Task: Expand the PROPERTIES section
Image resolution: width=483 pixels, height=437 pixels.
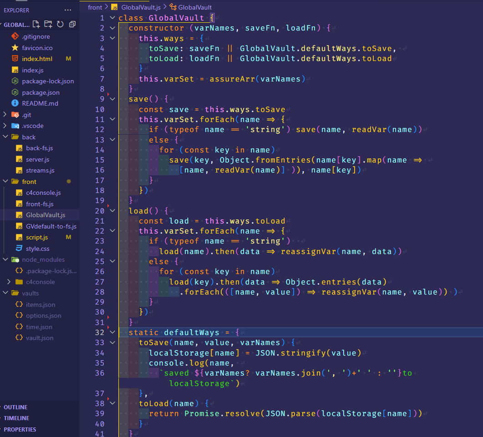Action: coord(20,429)
